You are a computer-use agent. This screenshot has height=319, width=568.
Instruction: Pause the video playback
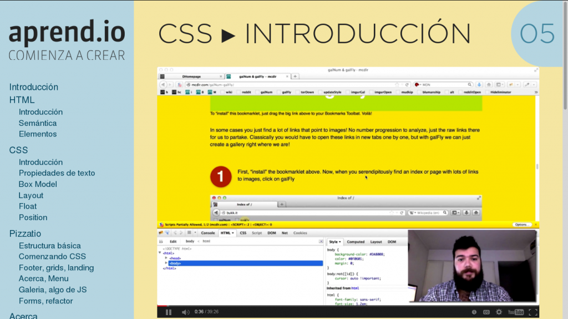point(169,312)
